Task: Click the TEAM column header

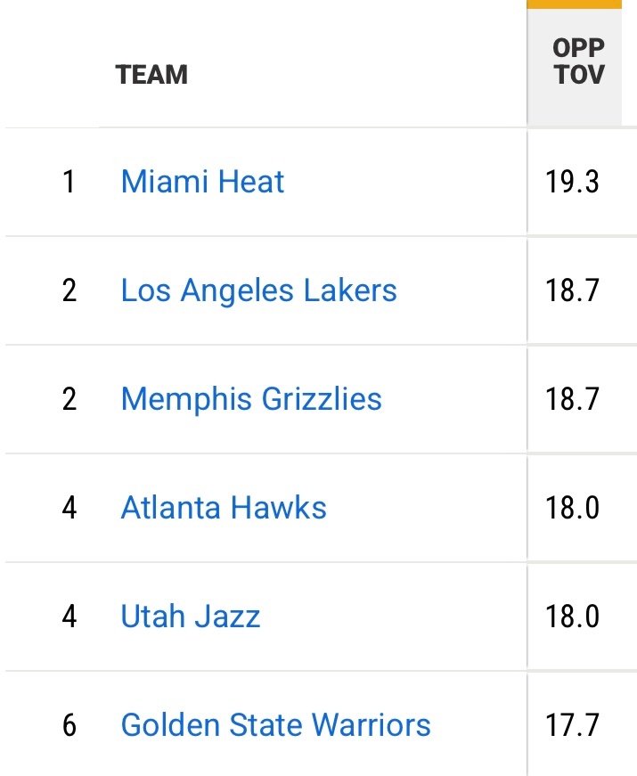Action: point(151,74)
